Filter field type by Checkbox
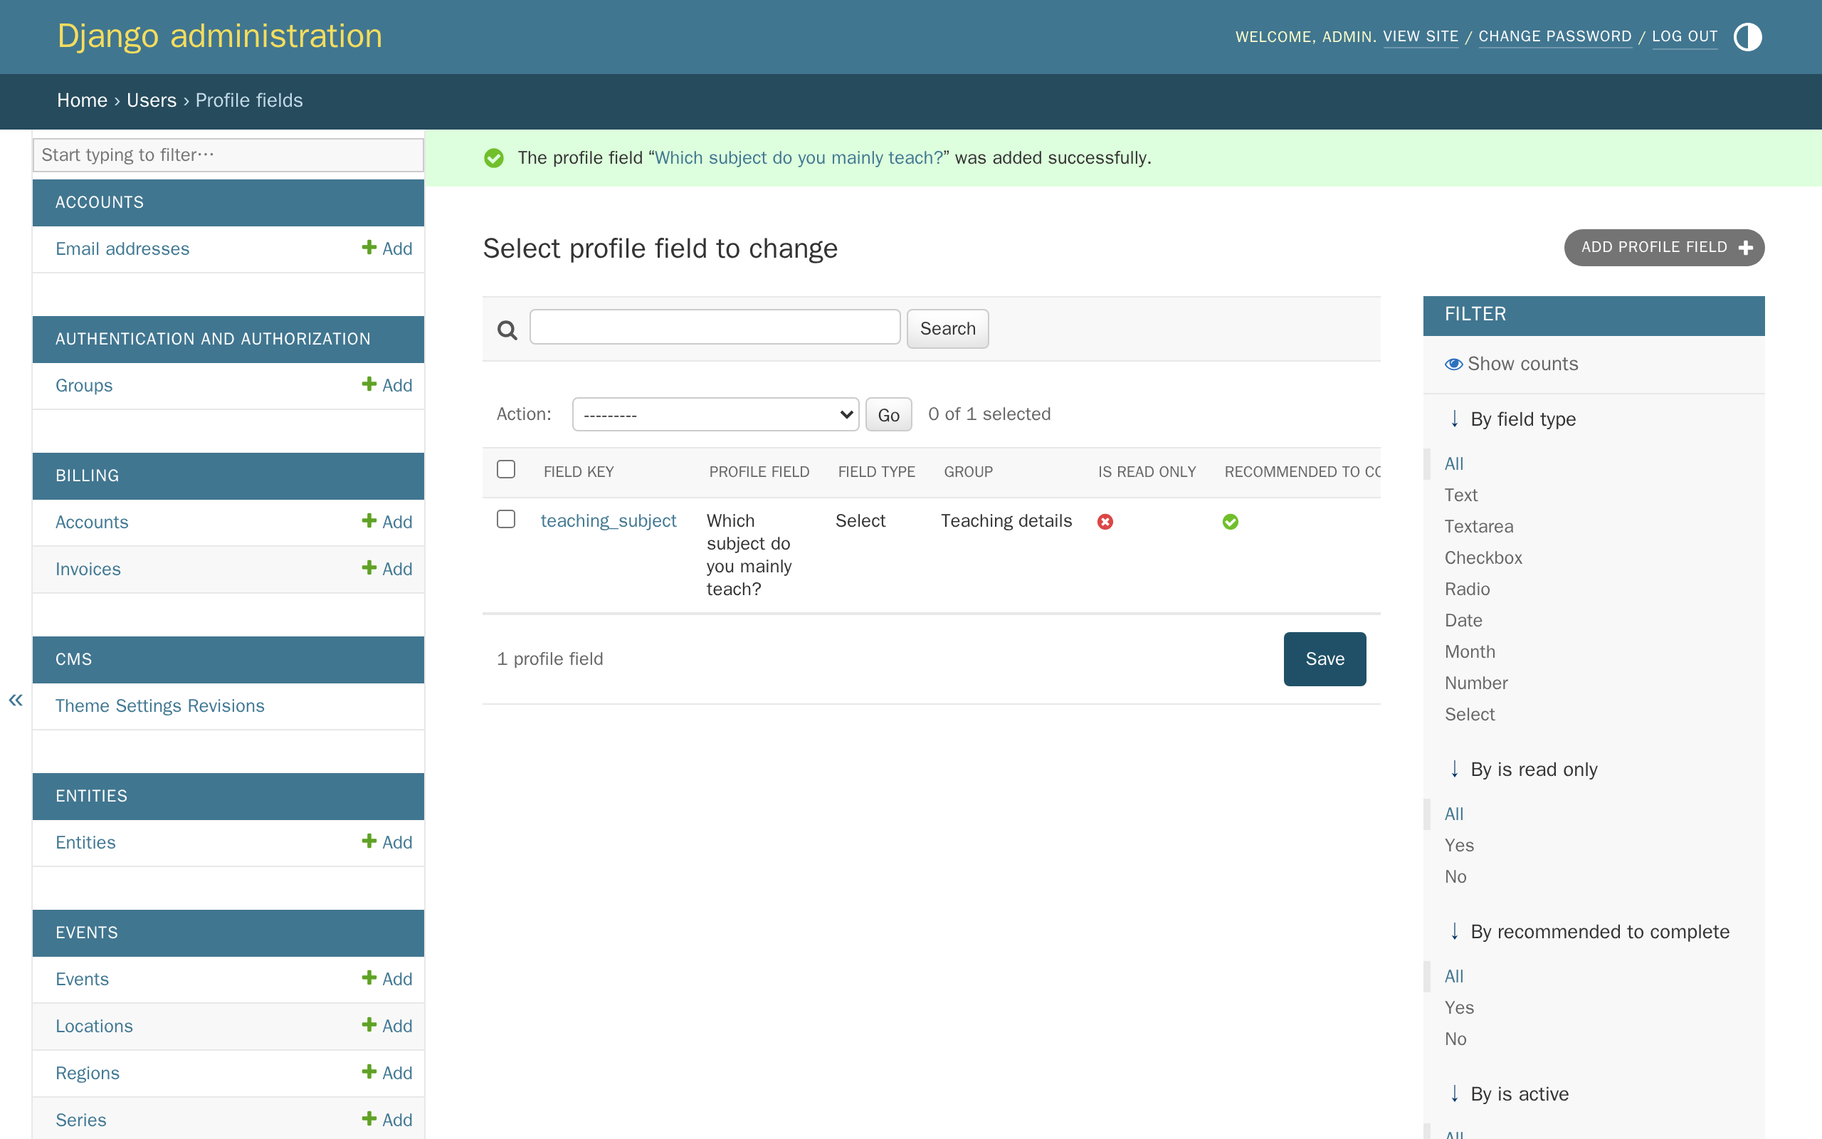The width and height of the screenshot is (1822, 1139). coord(1483,557)
